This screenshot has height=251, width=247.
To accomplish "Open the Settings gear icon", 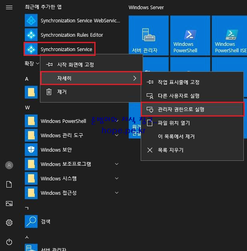I will coord(9,223).
